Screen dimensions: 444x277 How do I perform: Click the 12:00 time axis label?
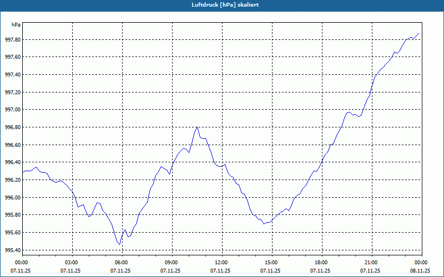point(222,263)
